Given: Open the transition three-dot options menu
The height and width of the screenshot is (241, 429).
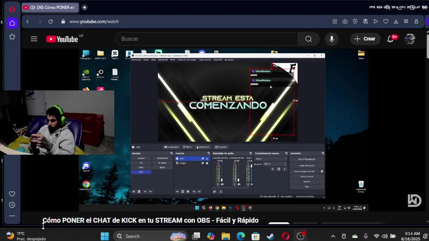Looking at the screenshot, I should point(285,169).
